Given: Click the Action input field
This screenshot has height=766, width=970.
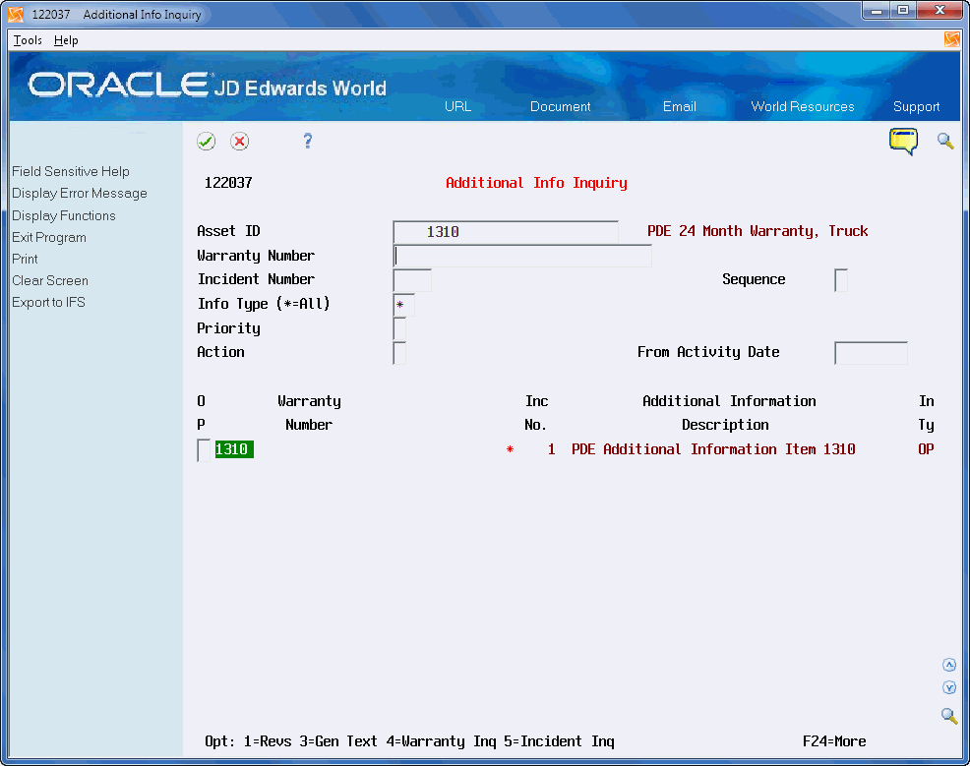Looking at the screenshot, I should tap(399, 353).
